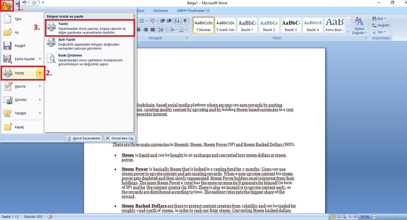The image size is (407, 220).
Task: Decrease paragraph indent
Action: pos(162,21)
